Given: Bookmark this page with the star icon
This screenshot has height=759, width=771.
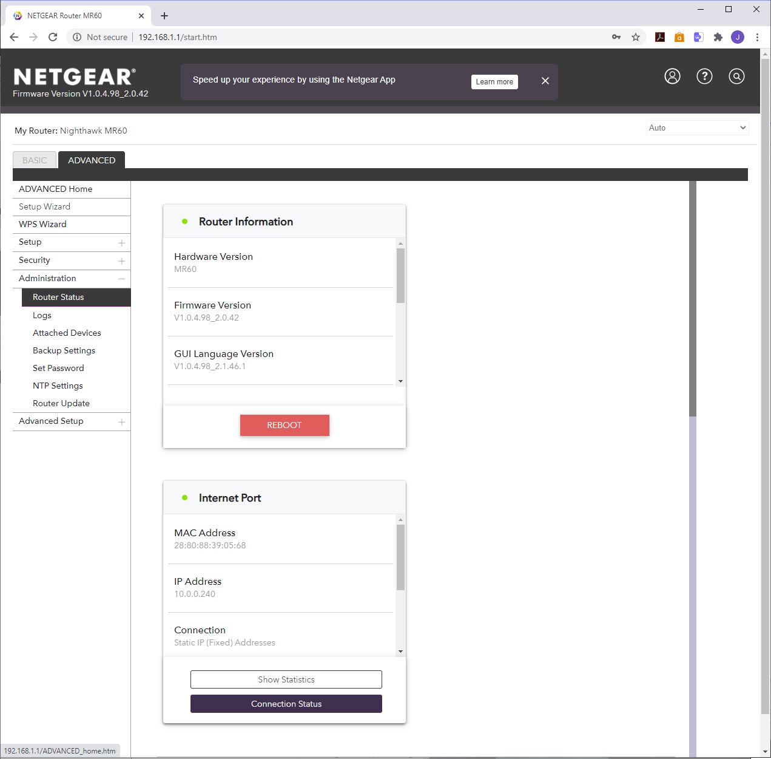Looking at the screenshot, I should click(x=636, y=37).
